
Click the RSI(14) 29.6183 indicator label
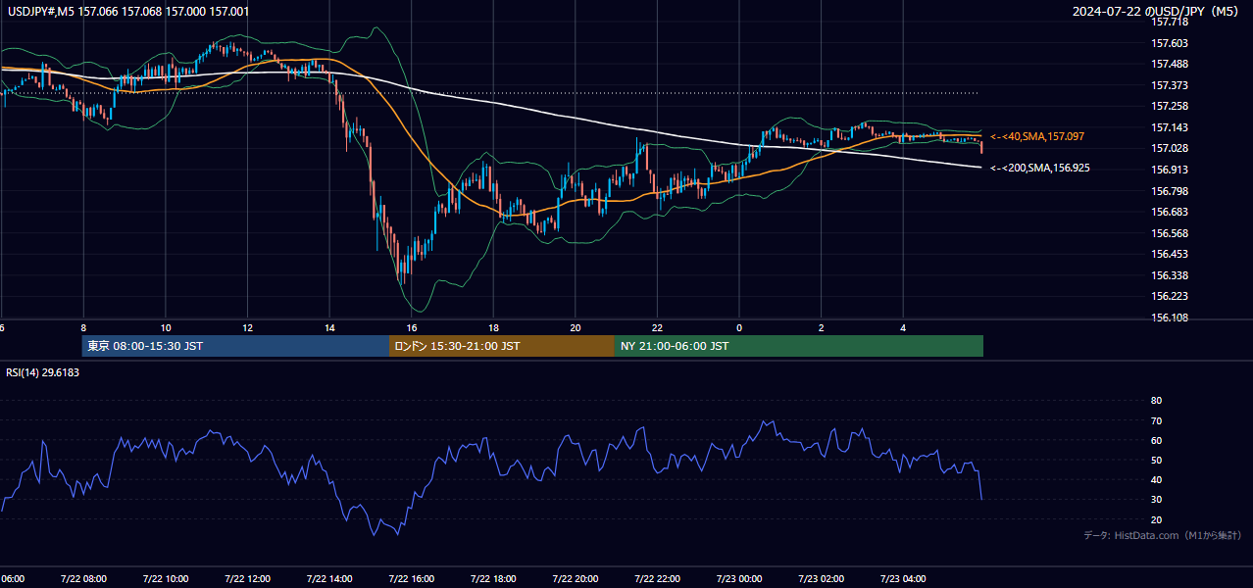pos(43,372)
